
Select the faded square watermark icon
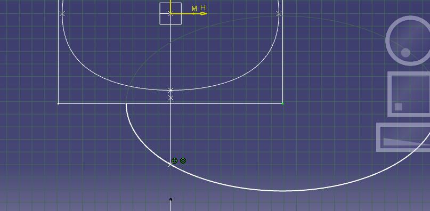pyautogui.click(x=409, y=94)
